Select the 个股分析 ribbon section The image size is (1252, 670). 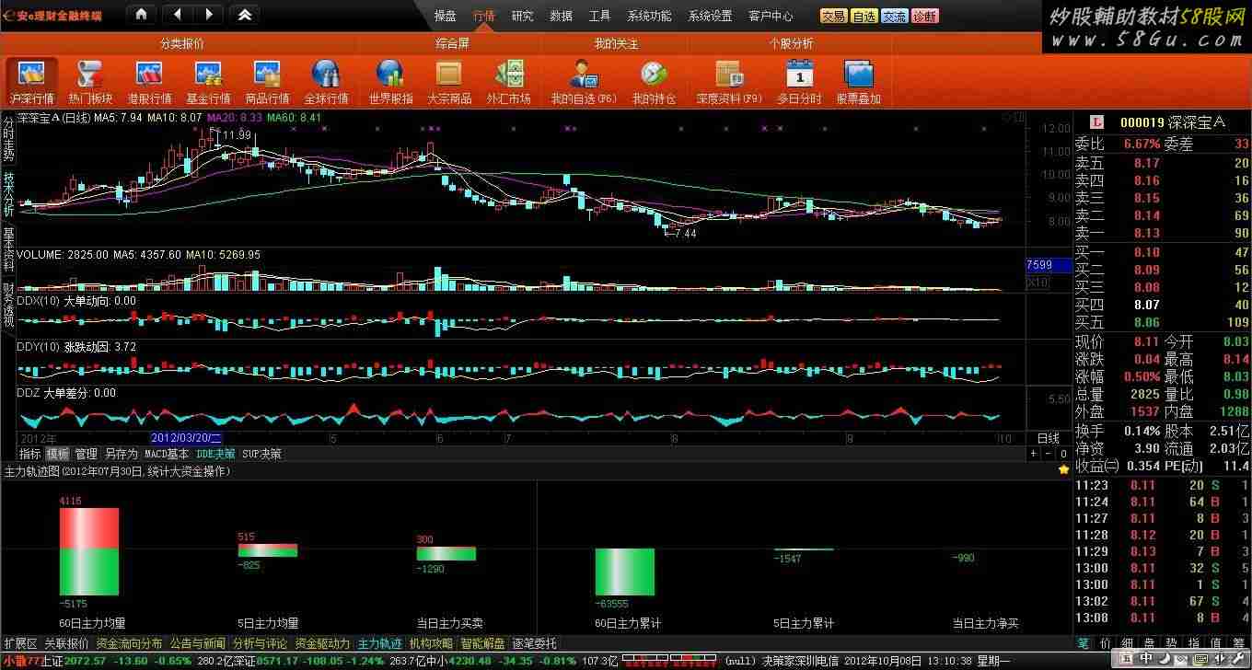(x=791, y=43)
